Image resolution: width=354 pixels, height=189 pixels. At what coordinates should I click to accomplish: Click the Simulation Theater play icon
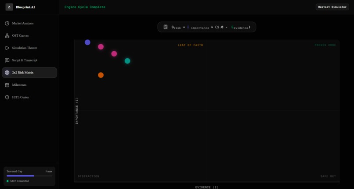coord(7,48)
